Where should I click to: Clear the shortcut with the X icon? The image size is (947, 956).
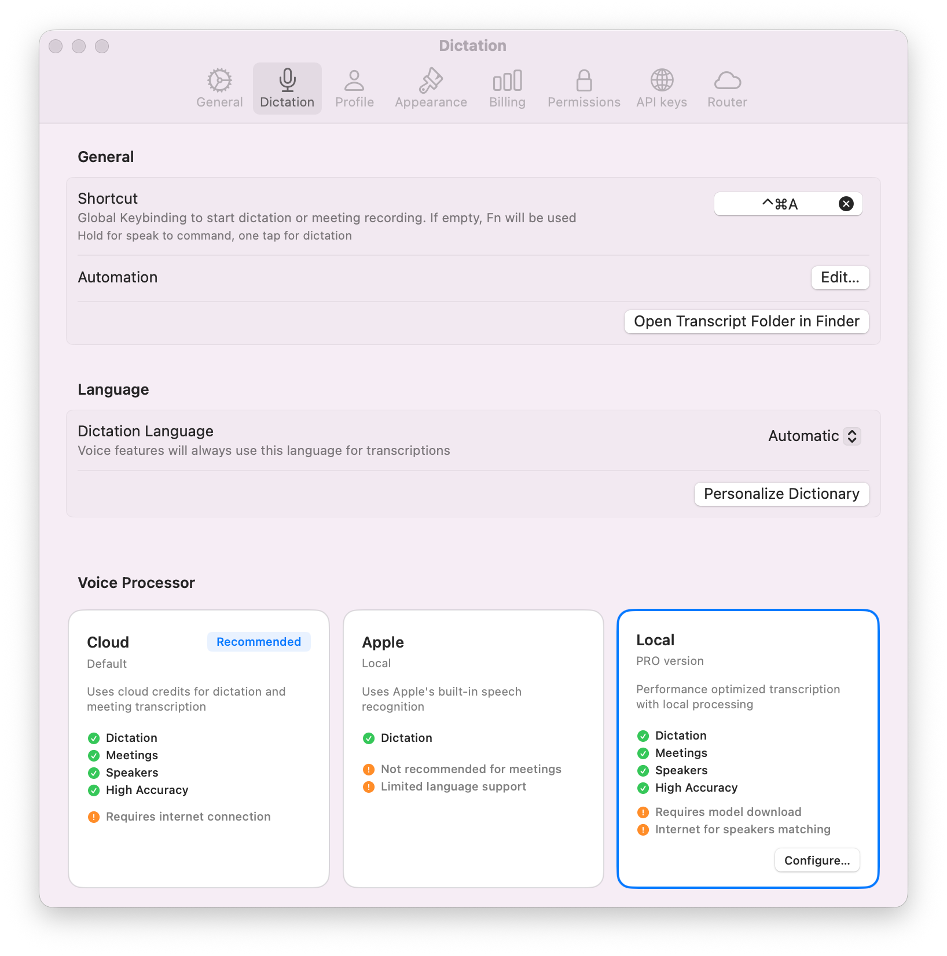(846, 204)
